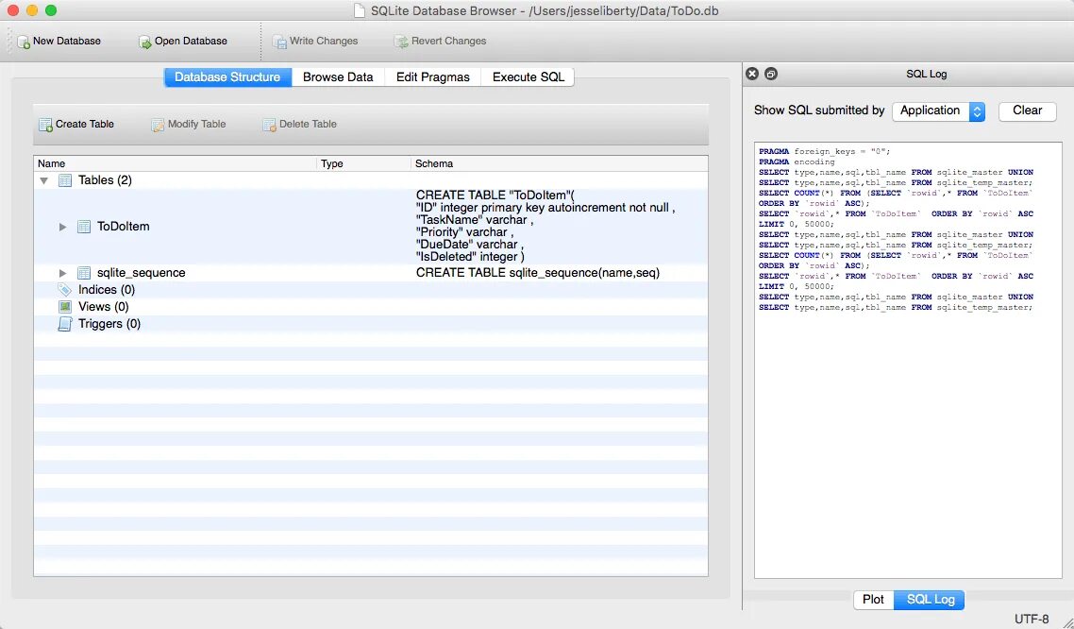The height and width of the screenshot is (629, 1074).
Task: Click the PRAGMA encoding log line
Action: coord(797,161)
